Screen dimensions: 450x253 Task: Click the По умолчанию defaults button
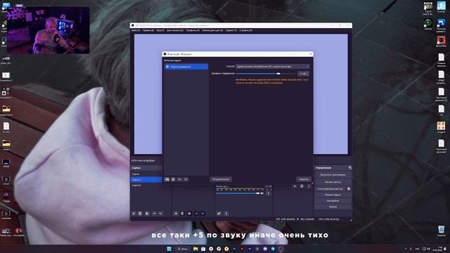tap(221, 179)
